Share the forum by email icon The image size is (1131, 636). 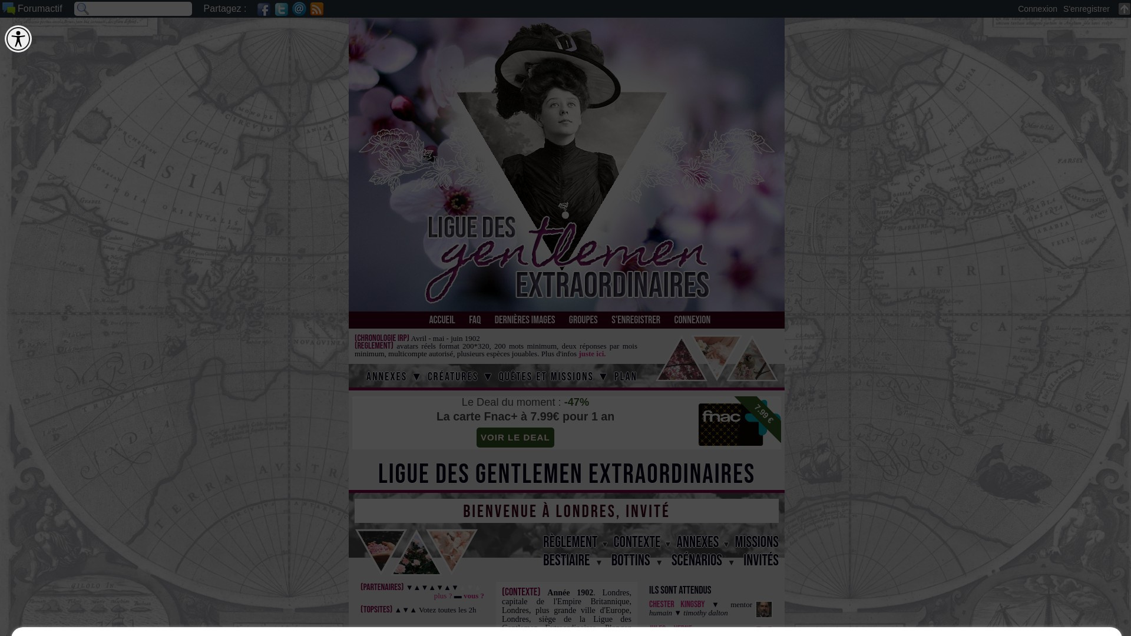[299, 9]
